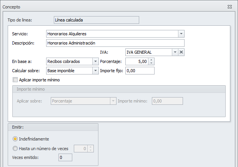Enable the Aplicar importe mínimo checkbox

click(15, 80)
